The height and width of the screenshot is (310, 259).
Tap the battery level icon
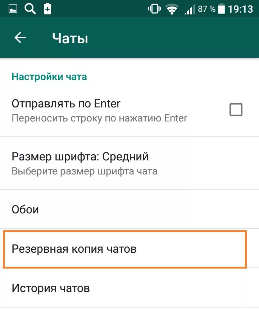click(221, 9)
